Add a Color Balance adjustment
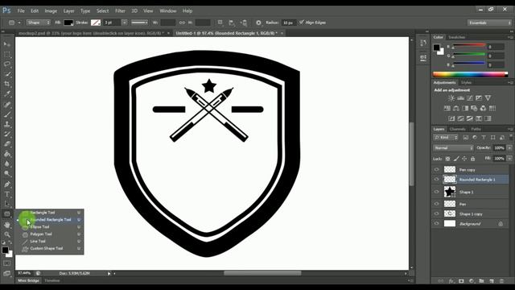The image size is (515, 290). pos(456,108)
